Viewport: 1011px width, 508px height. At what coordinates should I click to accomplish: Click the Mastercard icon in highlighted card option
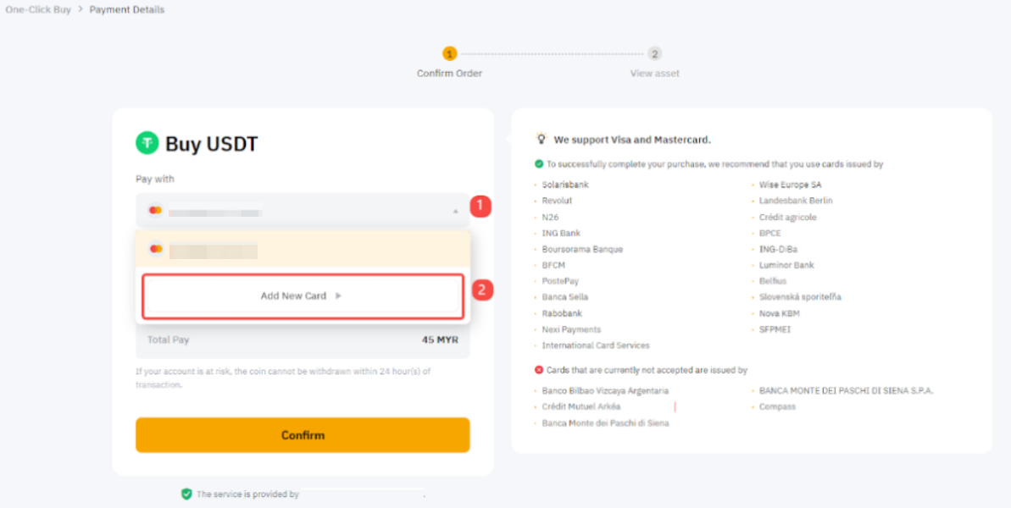[x=156, y=249]
